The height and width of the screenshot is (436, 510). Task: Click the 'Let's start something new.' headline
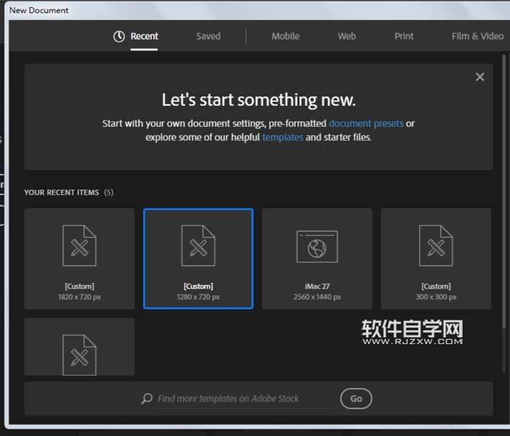click(x=258, y=100)
